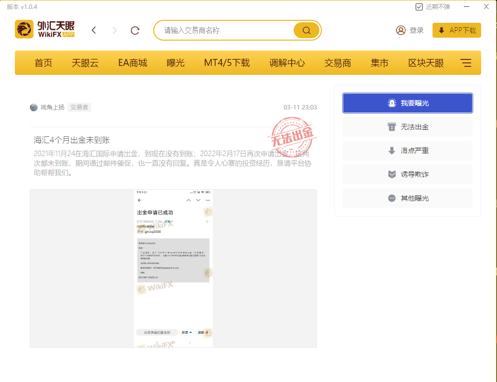Screen dimensions: 497x382
Task: Click the user login avatar icon
Action: tap(401, 30)
